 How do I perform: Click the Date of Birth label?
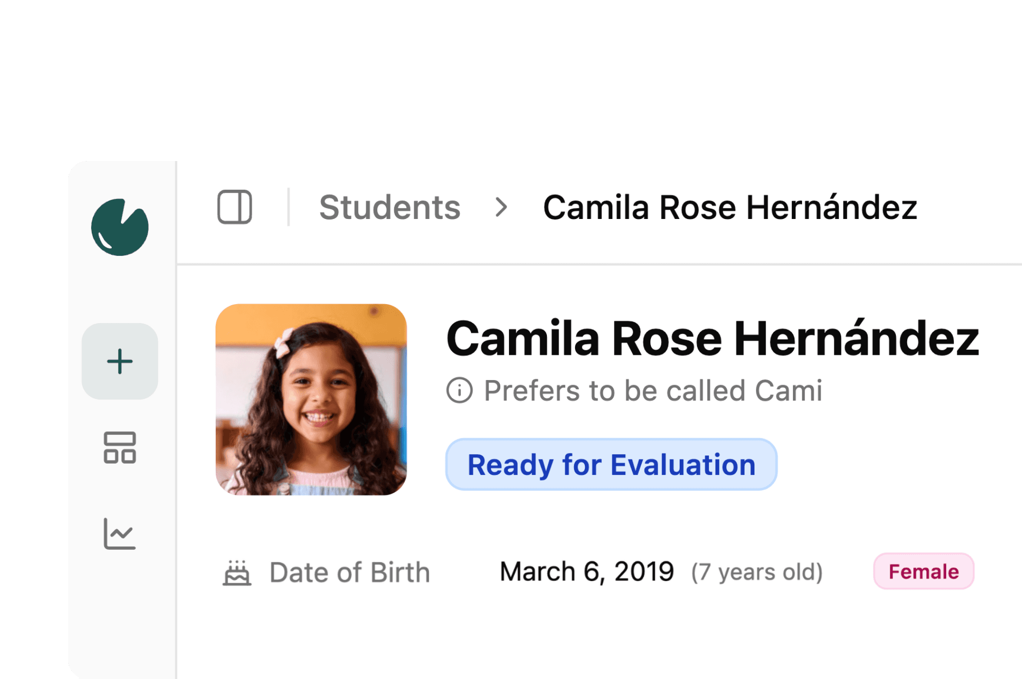(350, 572)
